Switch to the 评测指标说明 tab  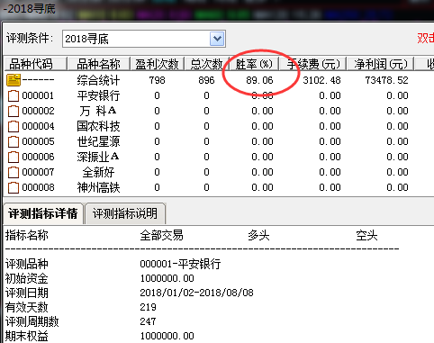click(x=125, y=213)
